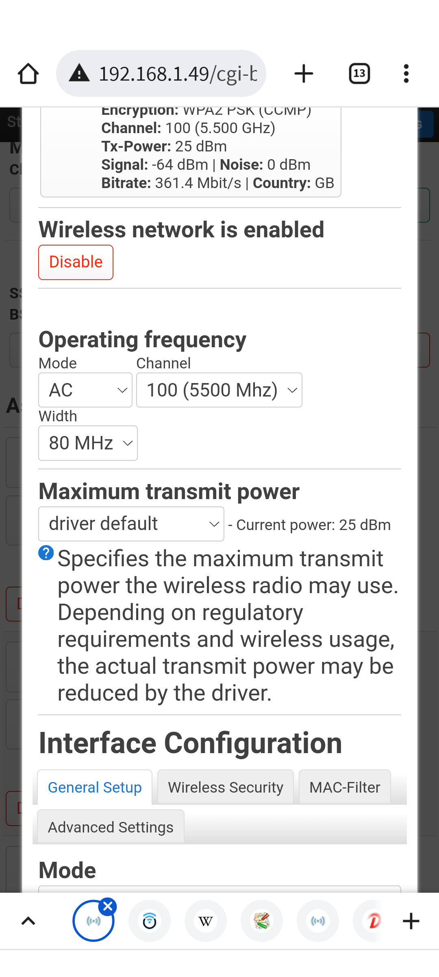Image resolution: width=439 pixels, height=977 pixels.
Task: Open the maximum transmit power selector
Action: tap(131, 524)
